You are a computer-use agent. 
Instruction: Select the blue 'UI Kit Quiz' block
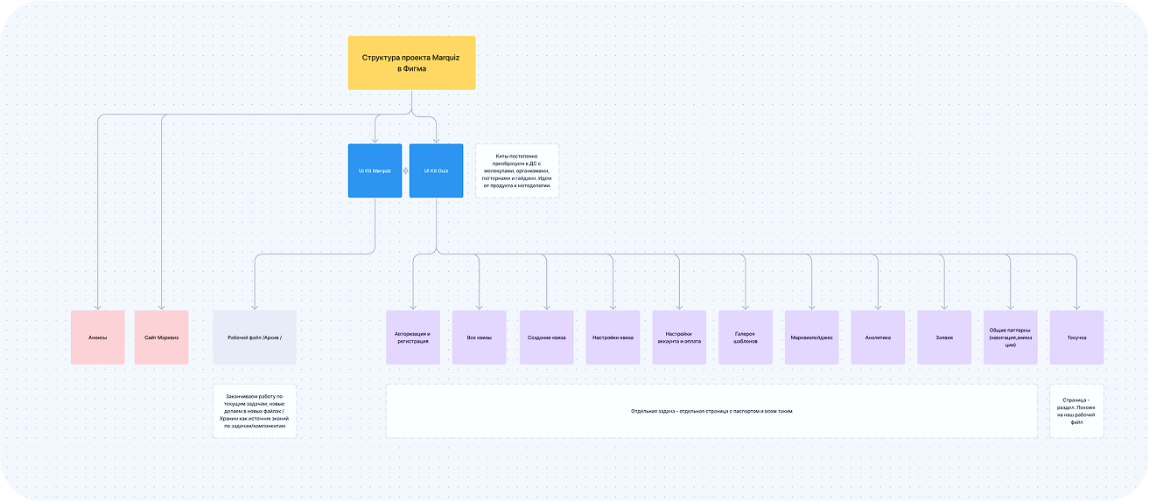point(436,170)
